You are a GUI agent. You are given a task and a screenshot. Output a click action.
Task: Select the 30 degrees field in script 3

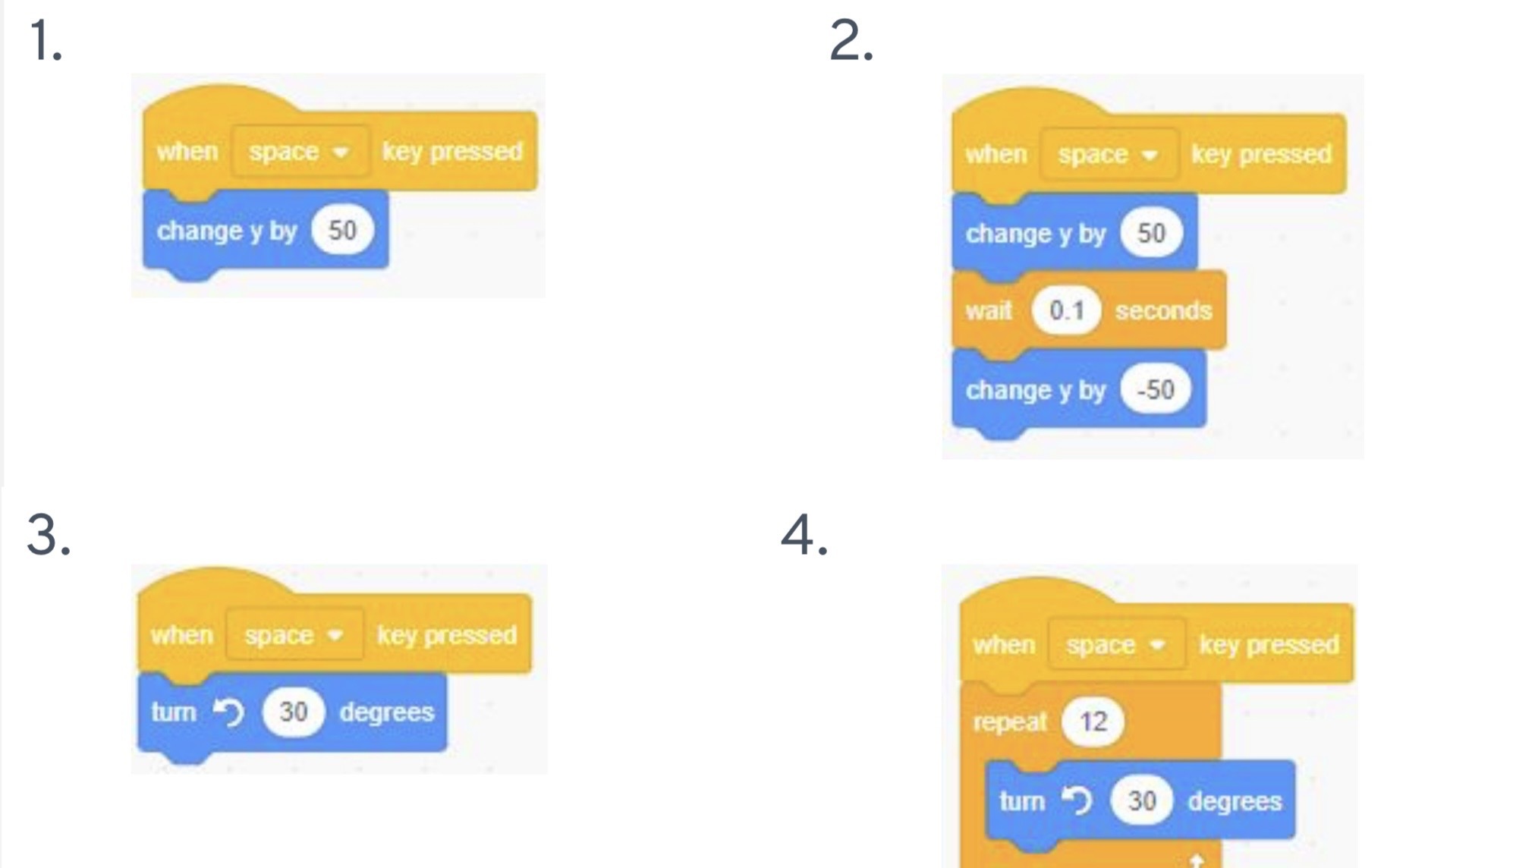(x=293, y=712)
